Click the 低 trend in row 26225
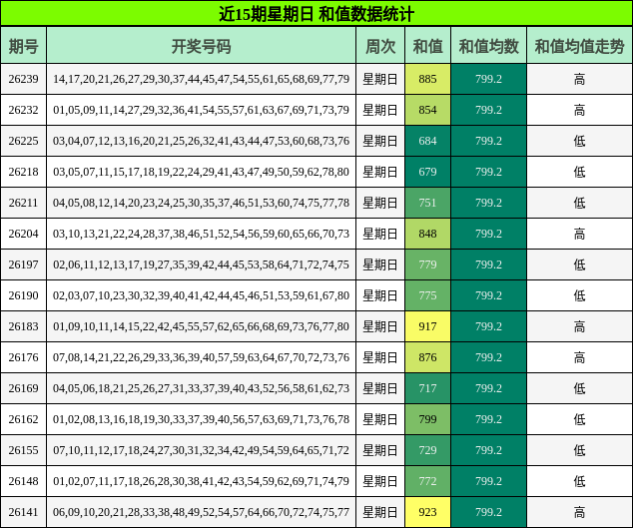Screen dimensions: 633x528 579,141
